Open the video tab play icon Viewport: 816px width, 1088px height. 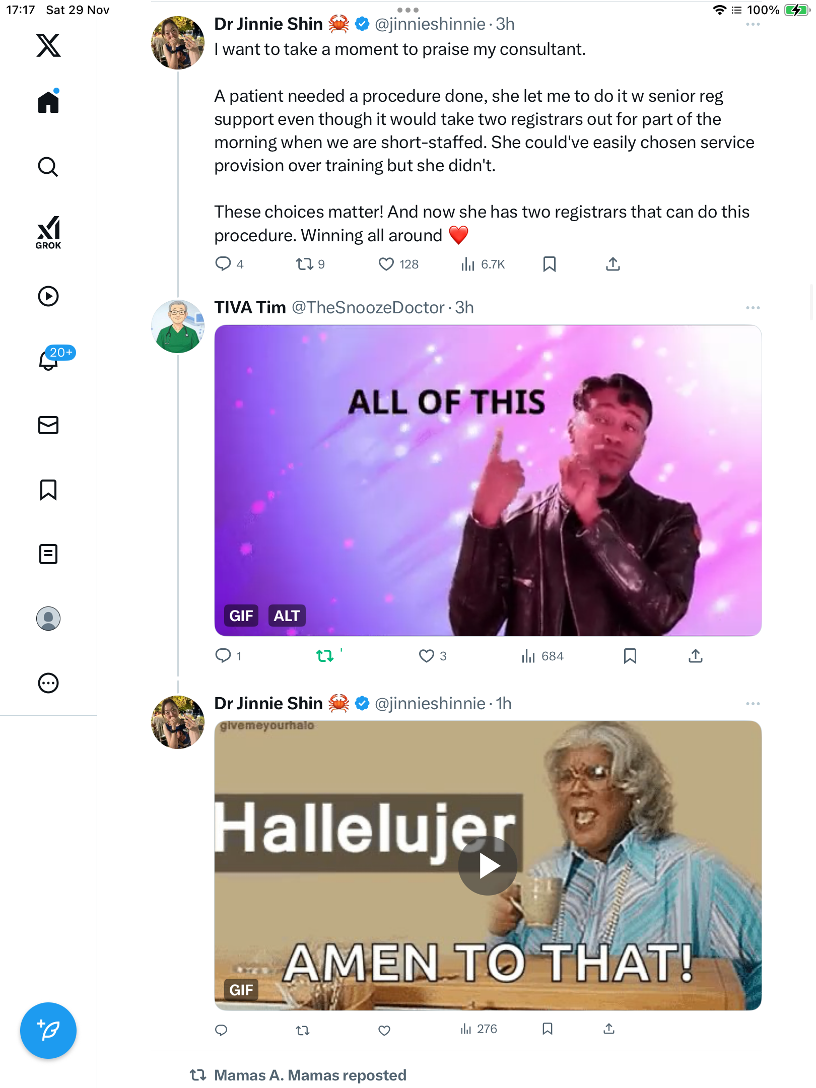[48, 296]
